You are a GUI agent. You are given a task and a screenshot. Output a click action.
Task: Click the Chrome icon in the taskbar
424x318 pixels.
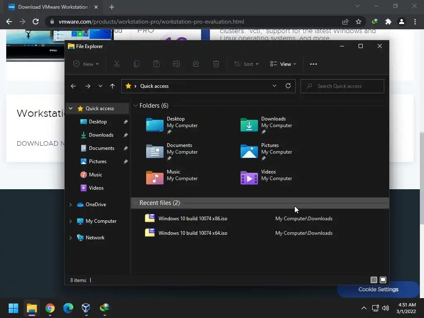[50, 308]
